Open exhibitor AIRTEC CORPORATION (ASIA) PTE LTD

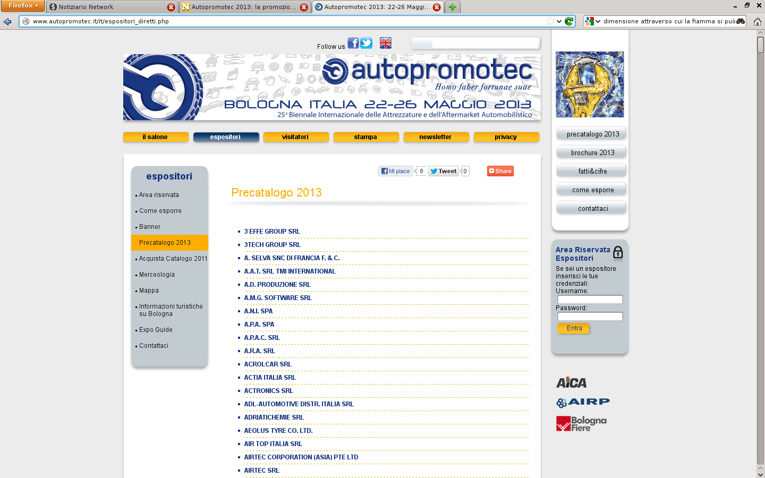[301, 457]
